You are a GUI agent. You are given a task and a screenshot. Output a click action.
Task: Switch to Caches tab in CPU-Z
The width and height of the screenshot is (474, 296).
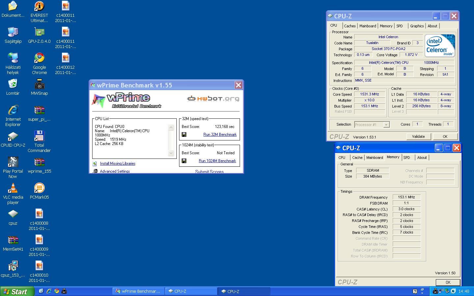350,26
